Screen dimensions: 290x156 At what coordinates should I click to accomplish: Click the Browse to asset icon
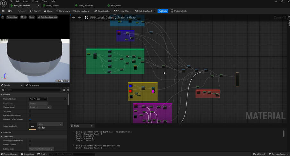pyautogui.click(x=10, y=11)
